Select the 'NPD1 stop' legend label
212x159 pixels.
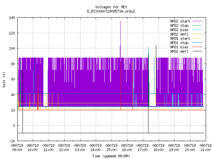(x=179, y=43)
